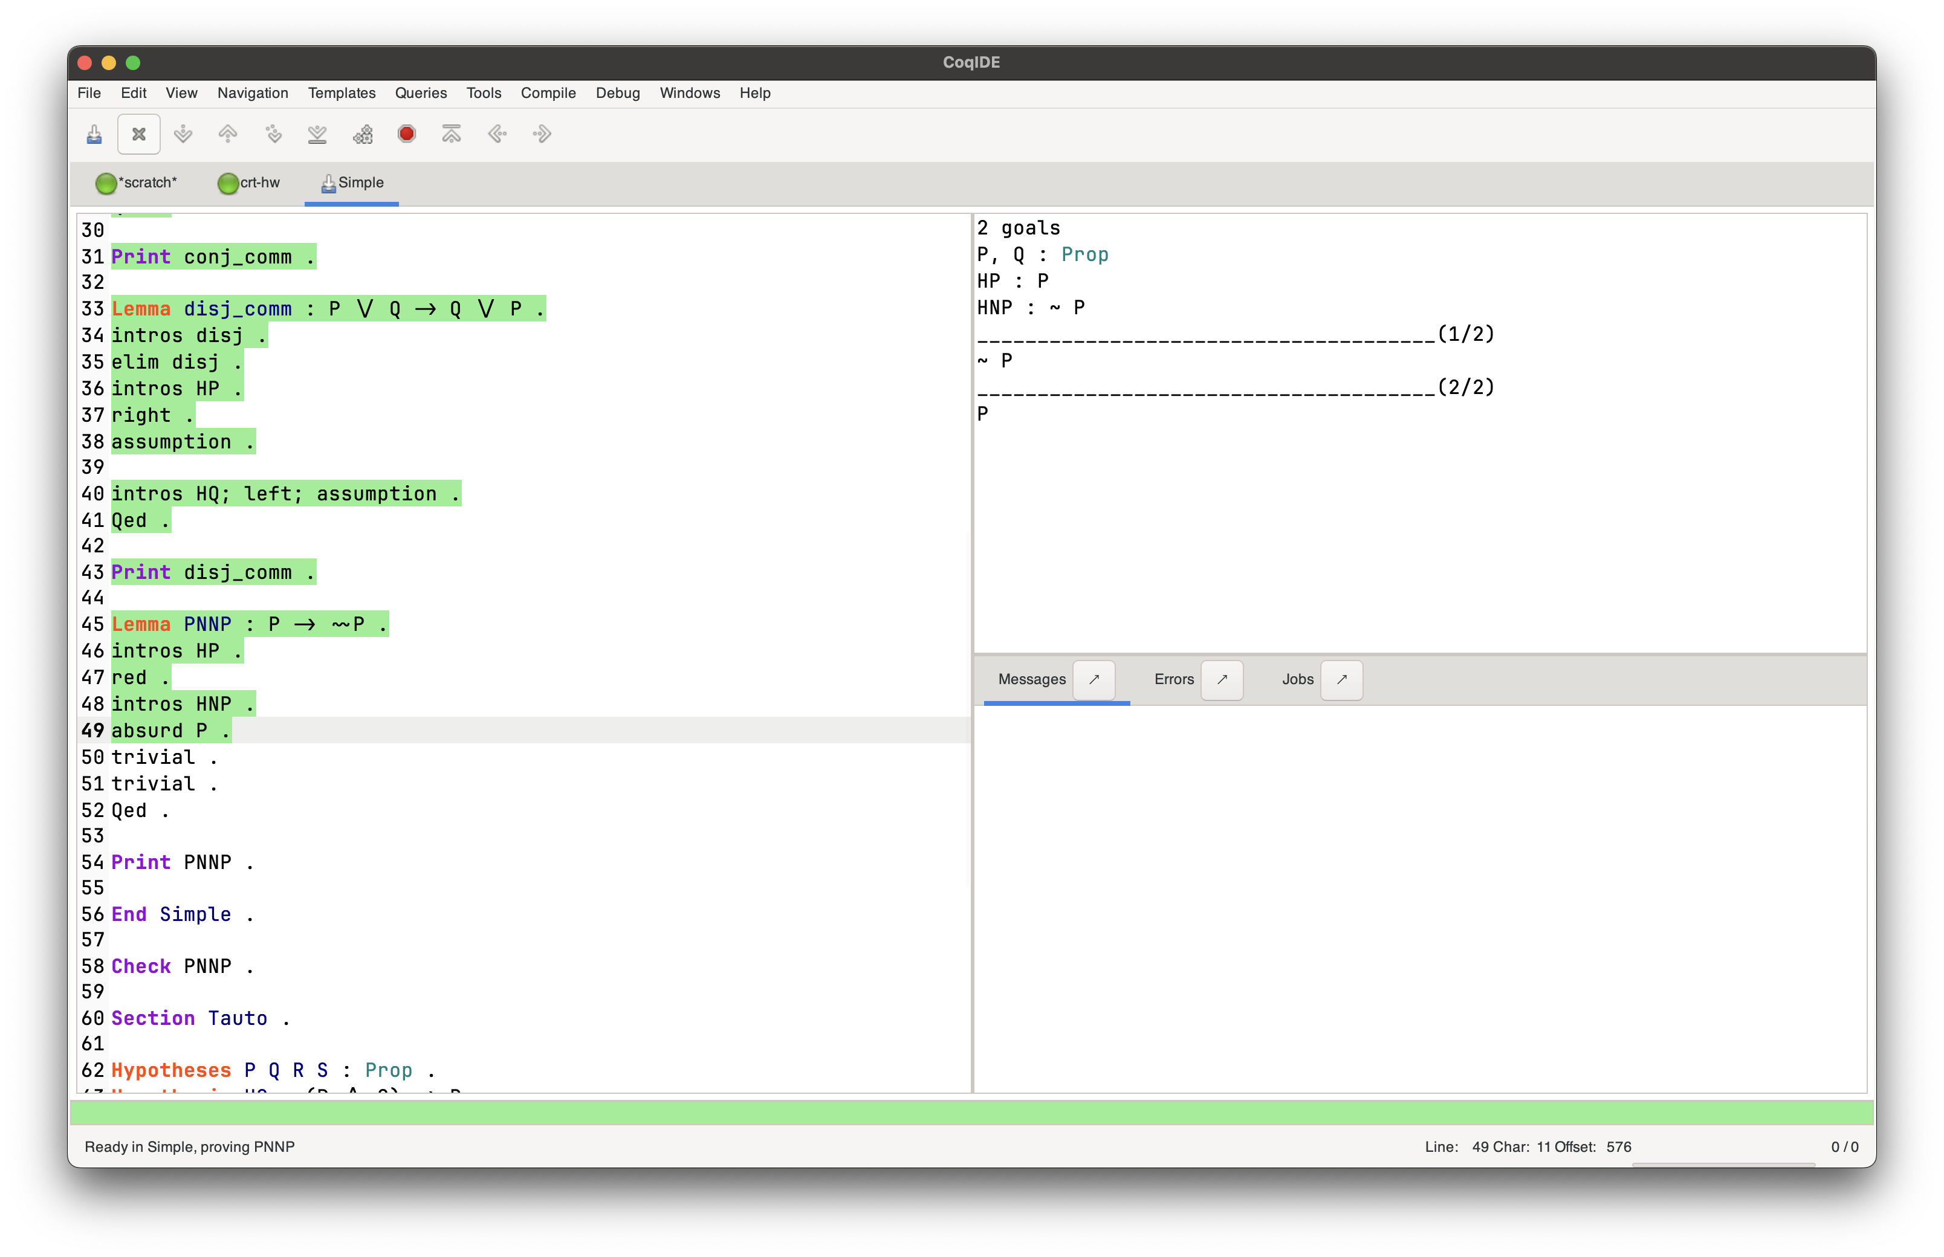Image resolution: width=1944 pixels, height=1257 pixels.
Task: Click the gears fully-check icon
Action: tap(363, 134)
